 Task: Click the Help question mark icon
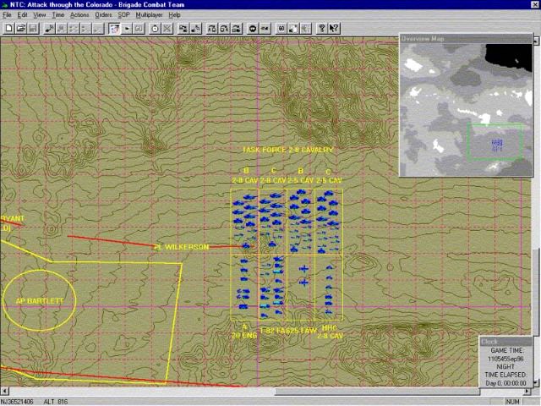click(321, 29)
